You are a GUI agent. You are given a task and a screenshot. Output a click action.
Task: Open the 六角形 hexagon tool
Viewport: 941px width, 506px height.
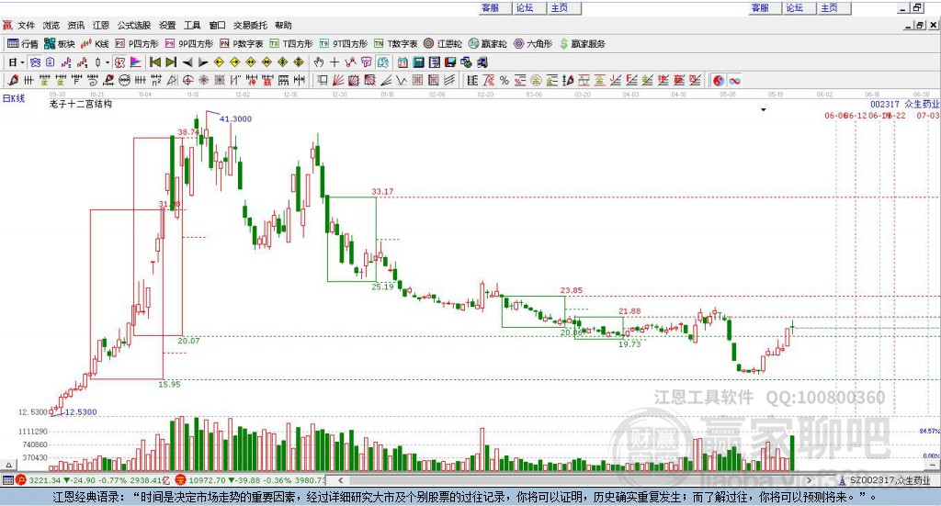coord(533,44)
